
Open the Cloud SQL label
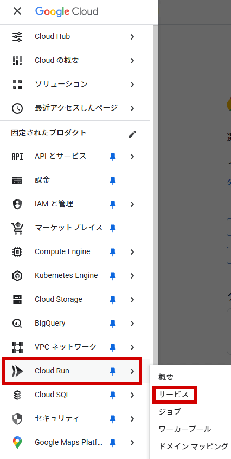(x=52, y=395)
